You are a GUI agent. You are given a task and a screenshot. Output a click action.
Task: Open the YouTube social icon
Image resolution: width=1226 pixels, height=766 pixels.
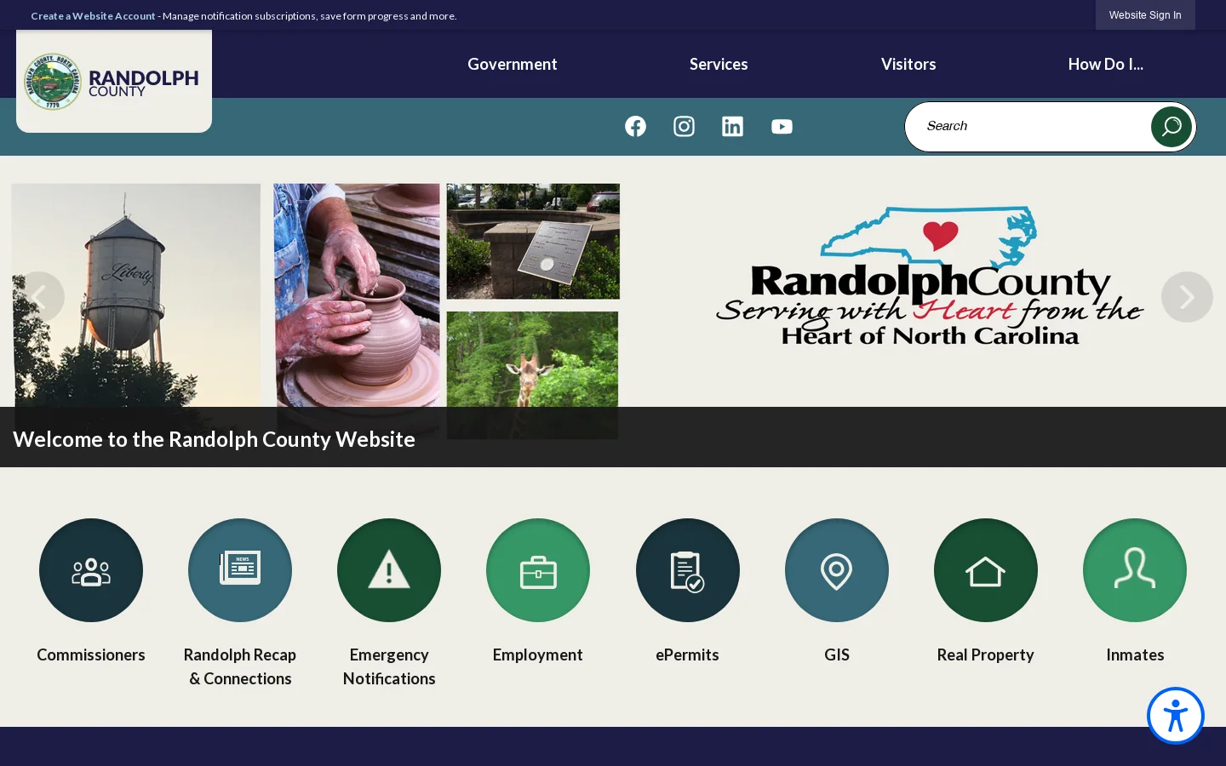coord(782,126)
